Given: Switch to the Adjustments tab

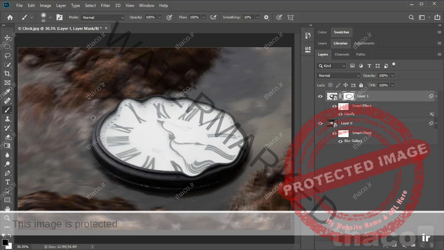Looking at the screenshot, I should pos(364,43).
